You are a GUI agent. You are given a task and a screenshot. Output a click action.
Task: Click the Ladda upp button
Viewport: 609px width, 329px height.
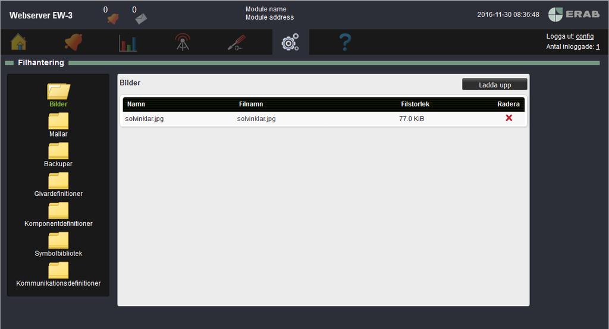click(495, 84)
